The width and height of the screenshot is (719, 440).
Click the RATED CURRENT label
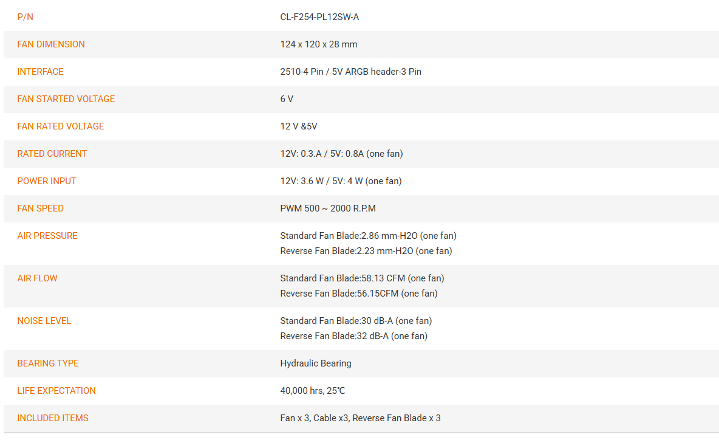pos(52,154)
